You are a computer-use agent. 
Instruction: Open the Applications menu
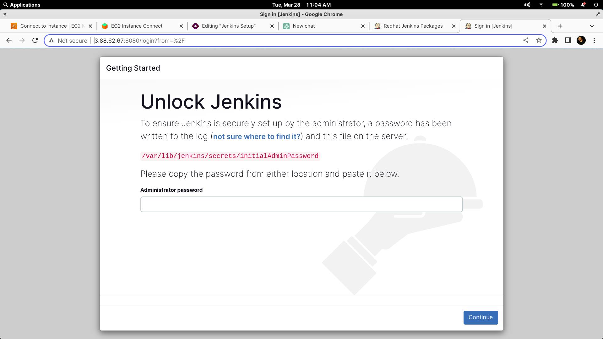22,5
